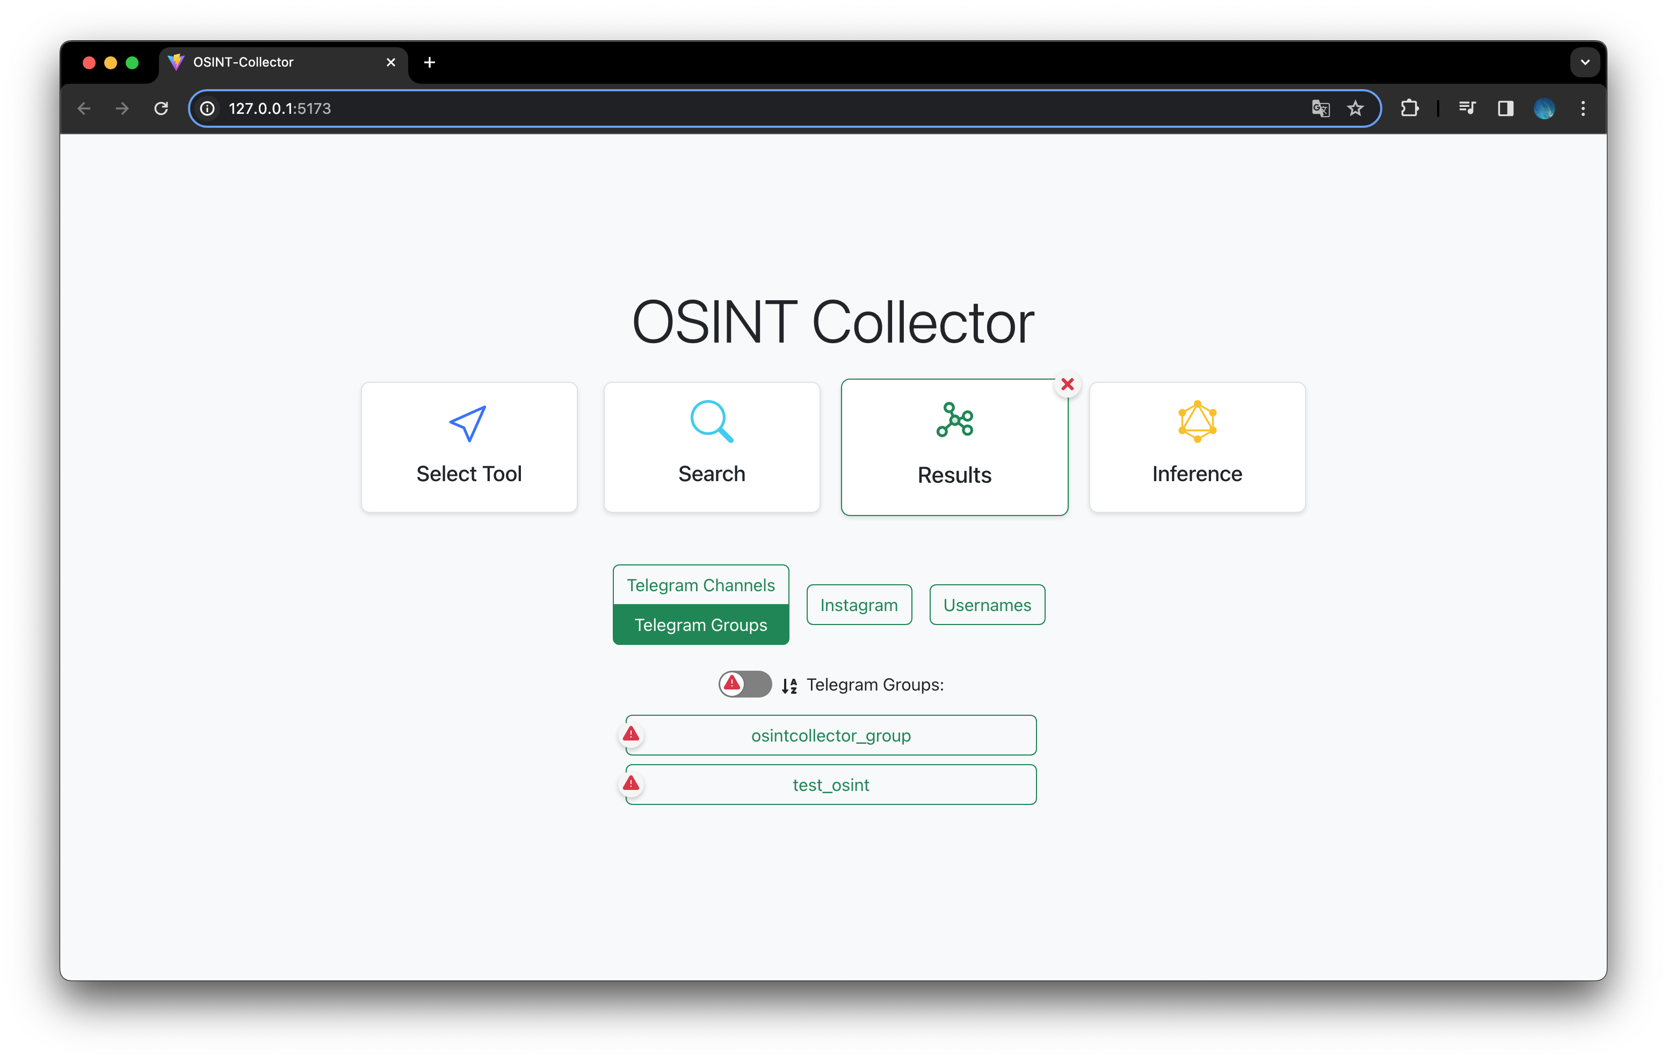
Task: Open the Chrome three-dot menu
Action: point(1583,108)
